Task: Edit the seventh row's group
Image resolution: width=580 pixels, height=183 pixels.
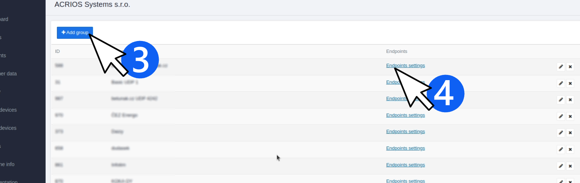Action: (561, 166)
